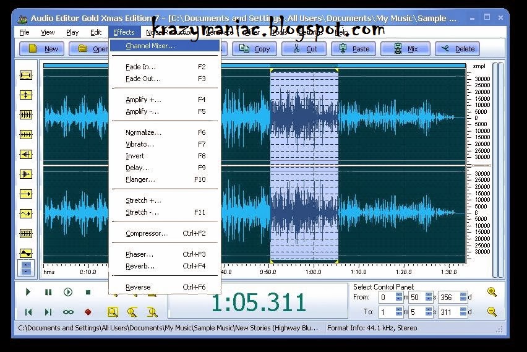
Task: Choose Stretch - effect
Action: [165, 212]
